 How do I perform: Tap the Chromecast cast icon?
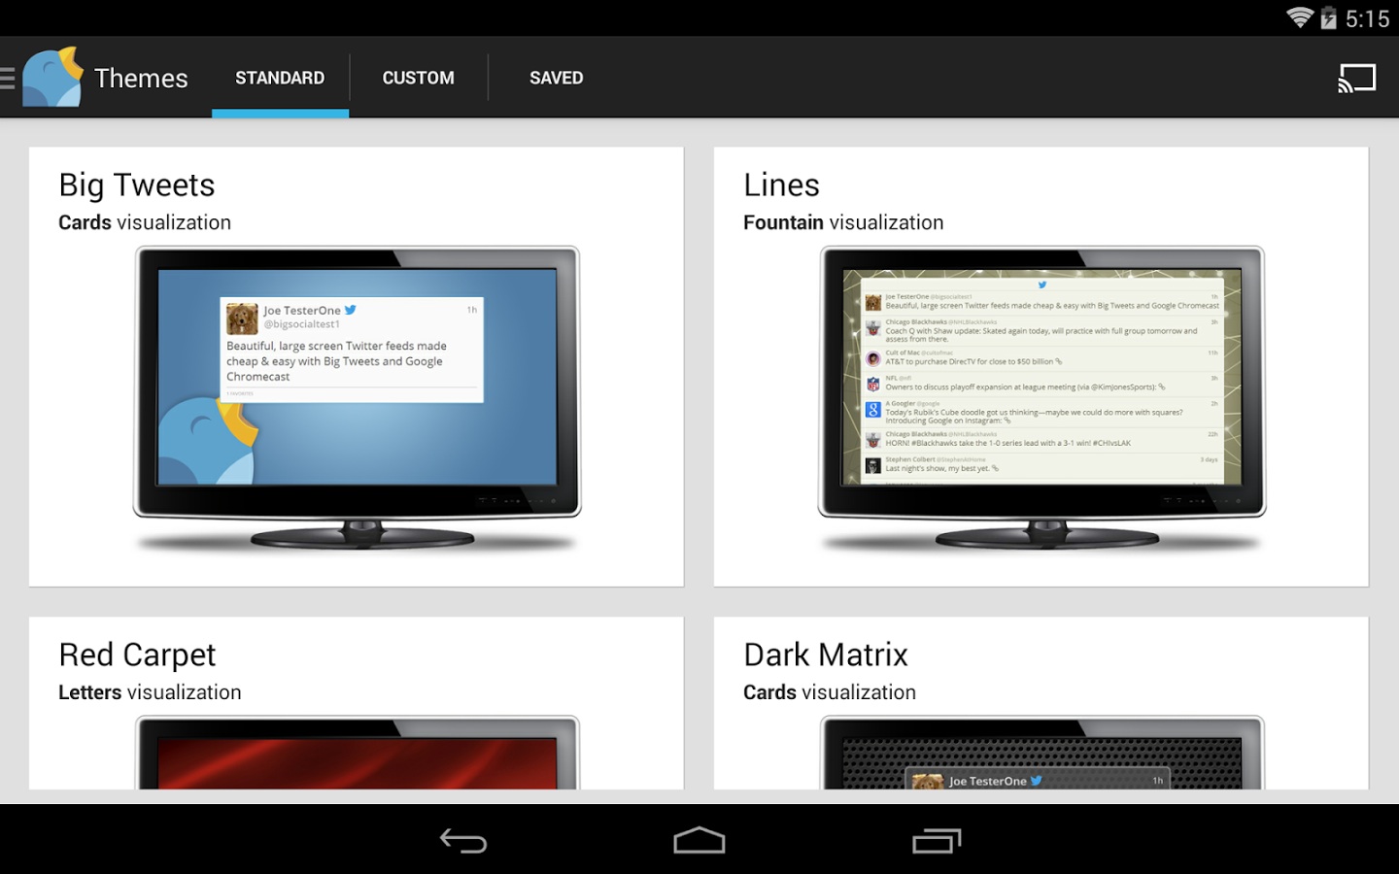point(1357,77)
